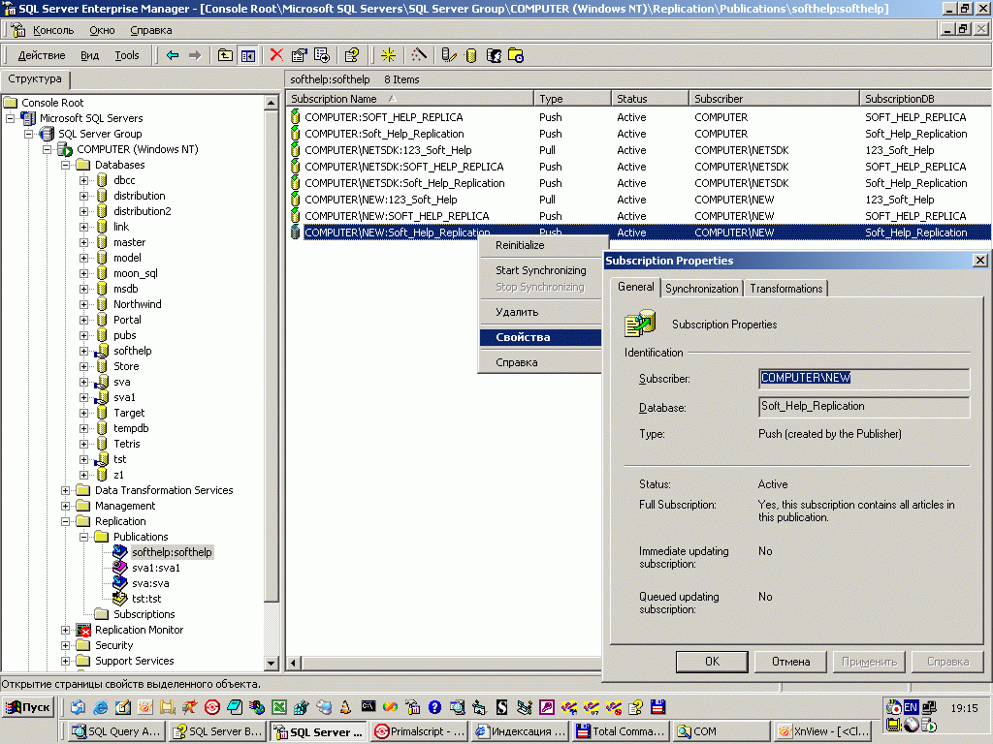Click the yellow star New icon
This screenshot has width=993, height=744.
tap(388, 55)
